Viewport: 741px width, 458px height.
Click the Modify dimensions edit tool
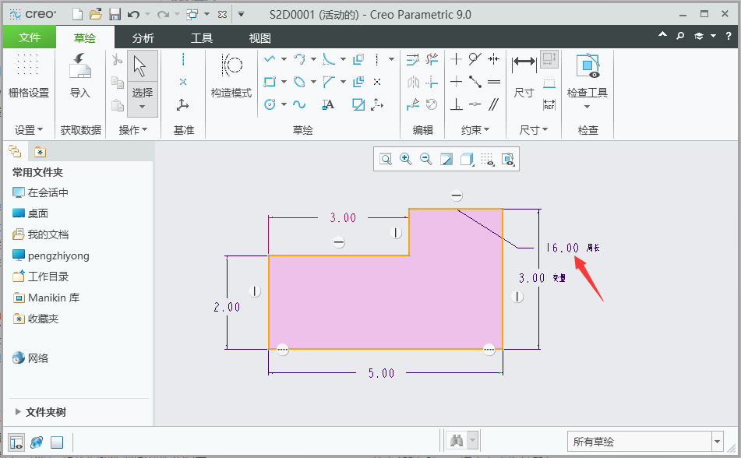click(x=412, y=59)
